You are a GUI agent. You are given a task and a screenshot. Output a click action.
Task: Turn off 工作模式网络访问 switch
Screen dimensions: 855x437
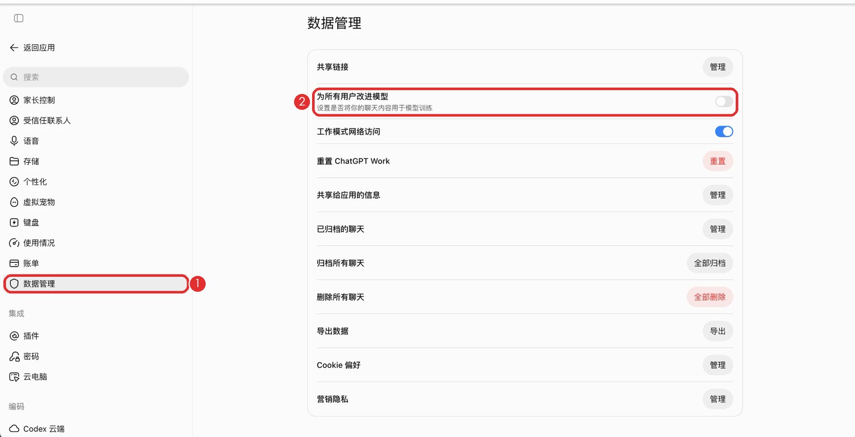pos(724,131)
